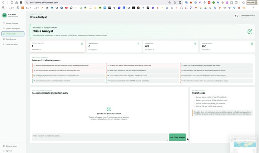The width and height of the screenshot is (259, 153).
Task: Click the warning triangle on Critical emergencies card
Action: tap(82, 44)
